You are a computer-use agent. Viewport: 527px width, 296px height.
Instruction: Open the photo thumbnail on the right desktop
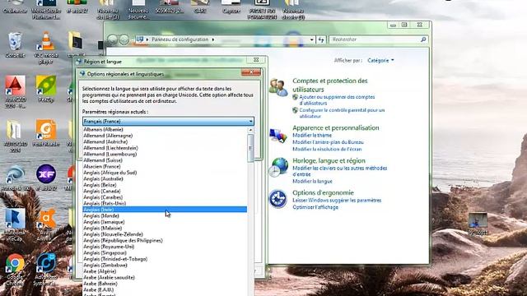(x=478, y=223)
